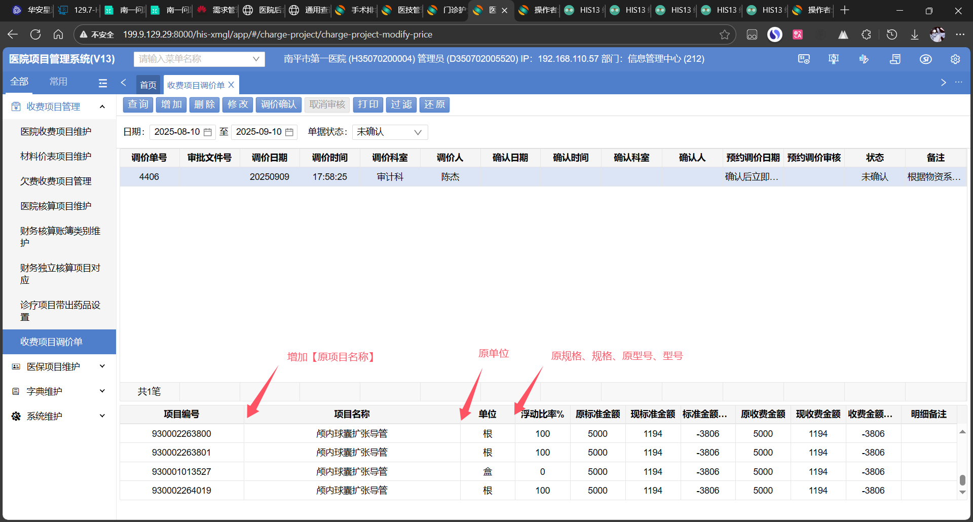The image size is (973, 522).
Task: Open the tab bar more options ellipsis
Action: click(958, 82)
